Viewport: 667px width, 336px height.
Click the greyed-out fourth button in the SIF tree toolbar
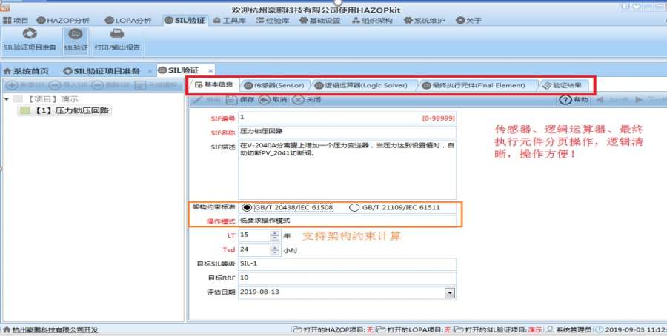[156, 85]
